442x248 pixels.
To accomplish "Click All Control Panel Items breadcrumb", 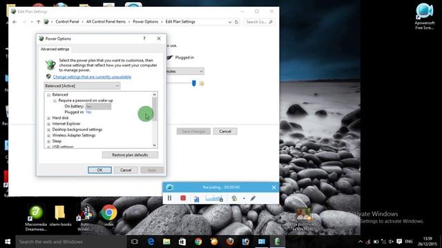I will point(106,21).
